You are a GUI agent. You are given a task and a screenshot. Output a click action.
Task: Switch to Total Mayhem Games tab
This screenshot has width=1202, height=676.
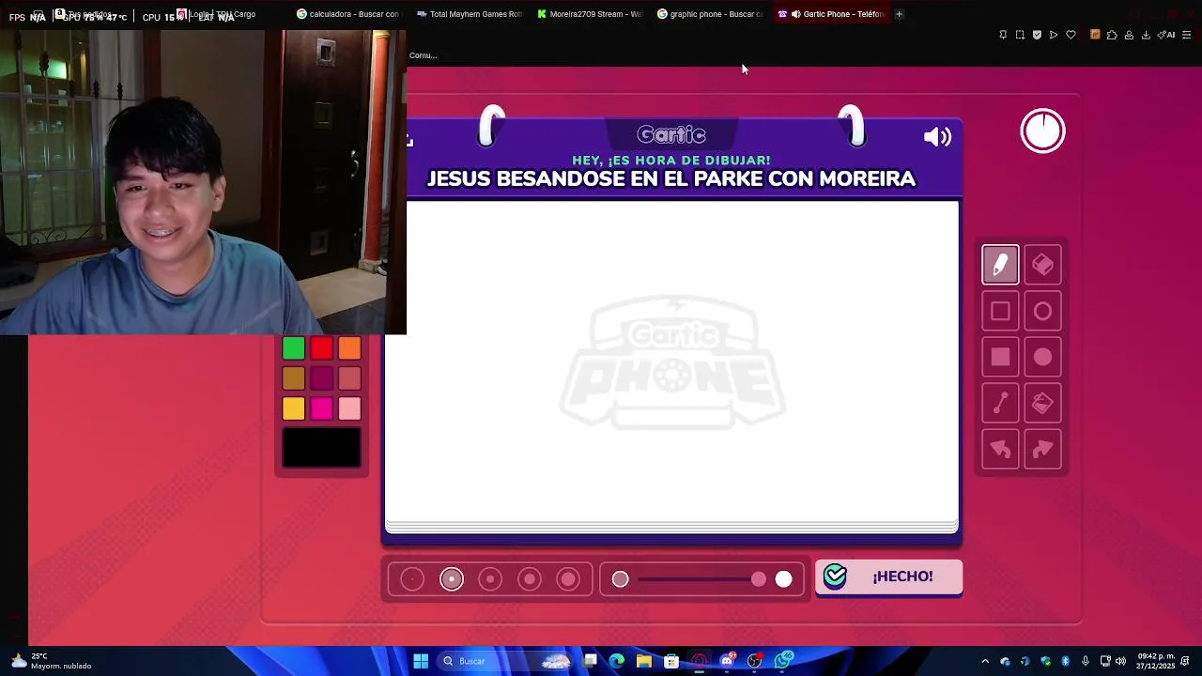pos(469,14)
